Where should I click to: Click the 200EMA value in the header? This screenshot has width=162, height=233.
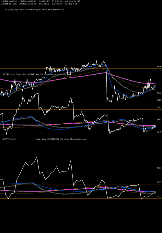pos(28,4)
